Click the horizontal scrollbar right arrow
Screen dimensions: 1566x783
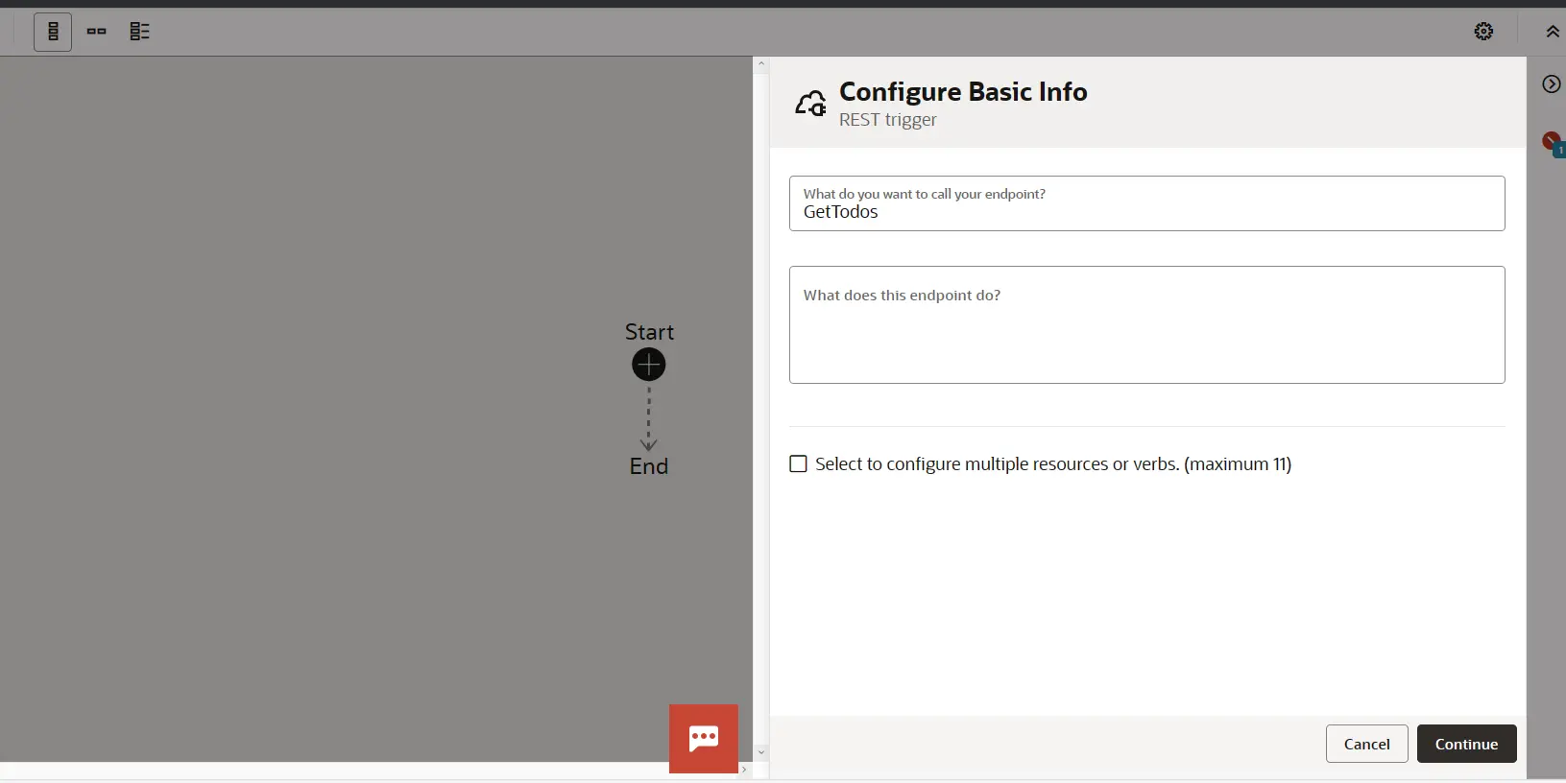click(744, 770)
